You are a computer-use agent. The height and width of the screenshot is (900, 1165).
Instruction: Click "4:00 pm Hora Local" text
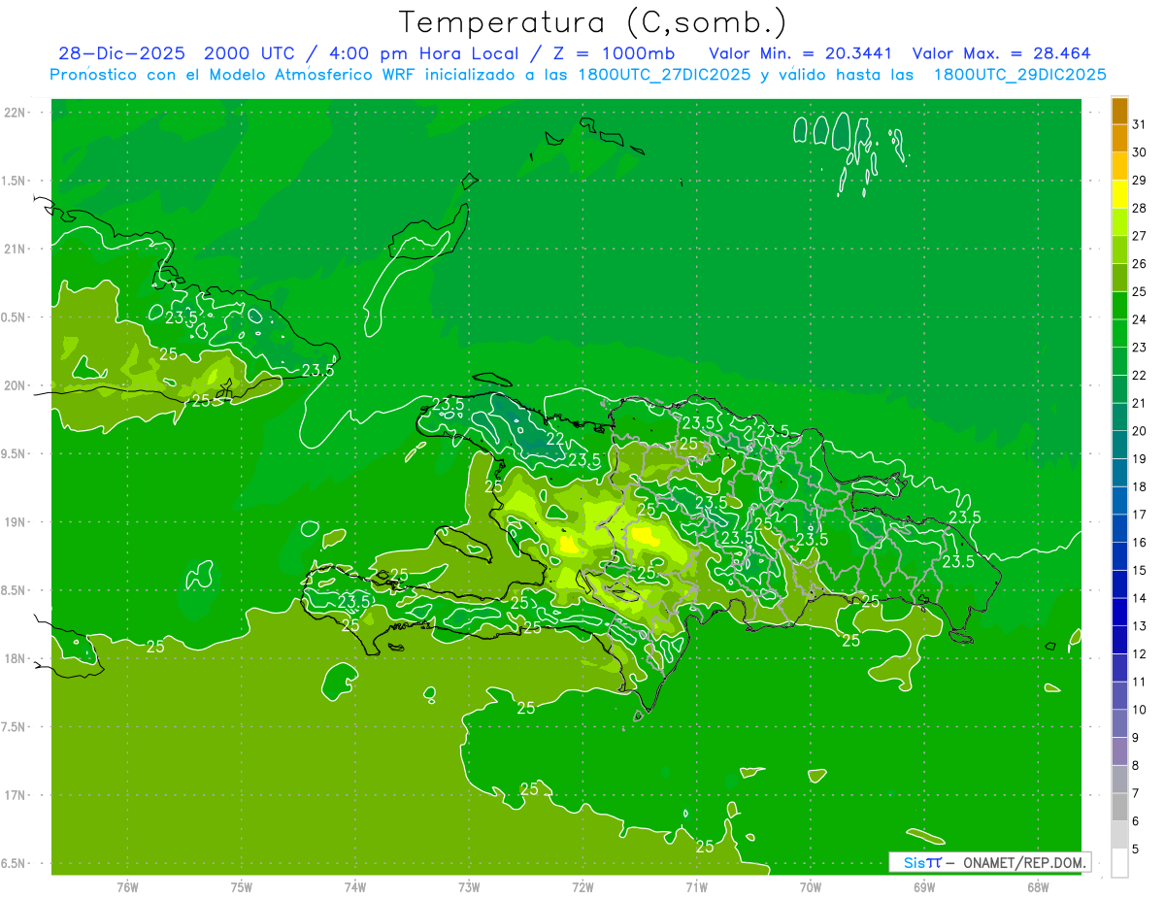(x=425, y=53)
